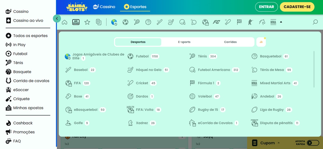This screenshot has height=149, width=323.
Task: Select basketball icon in toolbar
Action: 148,22
